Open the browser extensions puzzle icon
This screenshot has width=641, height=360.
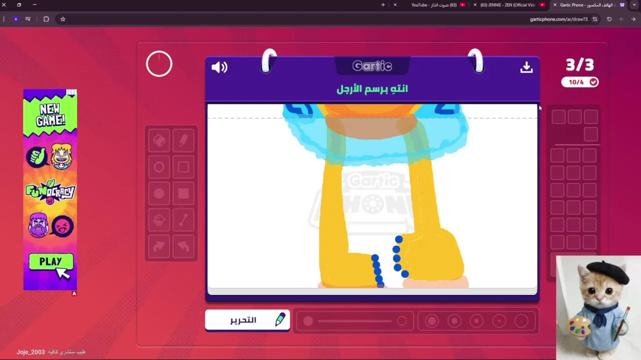click(x=46, y=19)
